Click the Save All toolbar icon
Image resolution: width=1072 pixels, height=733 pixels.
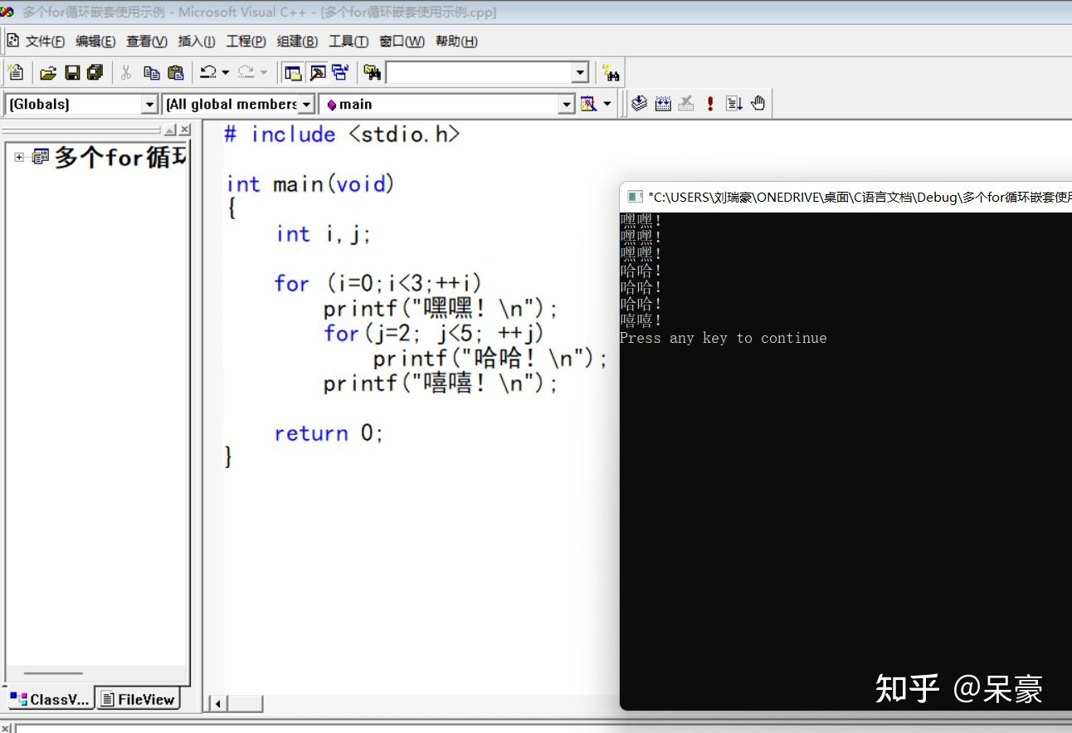click(x=95, y=73)
